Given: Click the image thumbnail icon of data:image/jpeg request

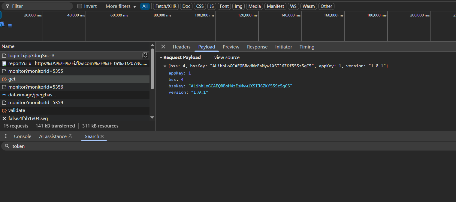Looking at the screenshot, I should [4, 95].
